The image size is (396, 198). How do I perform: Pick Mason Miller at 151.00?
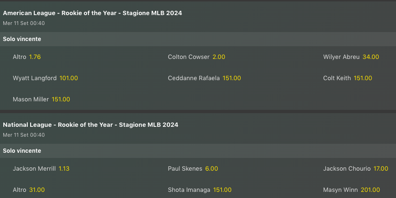pyautogui.click(x=41, y=99)
